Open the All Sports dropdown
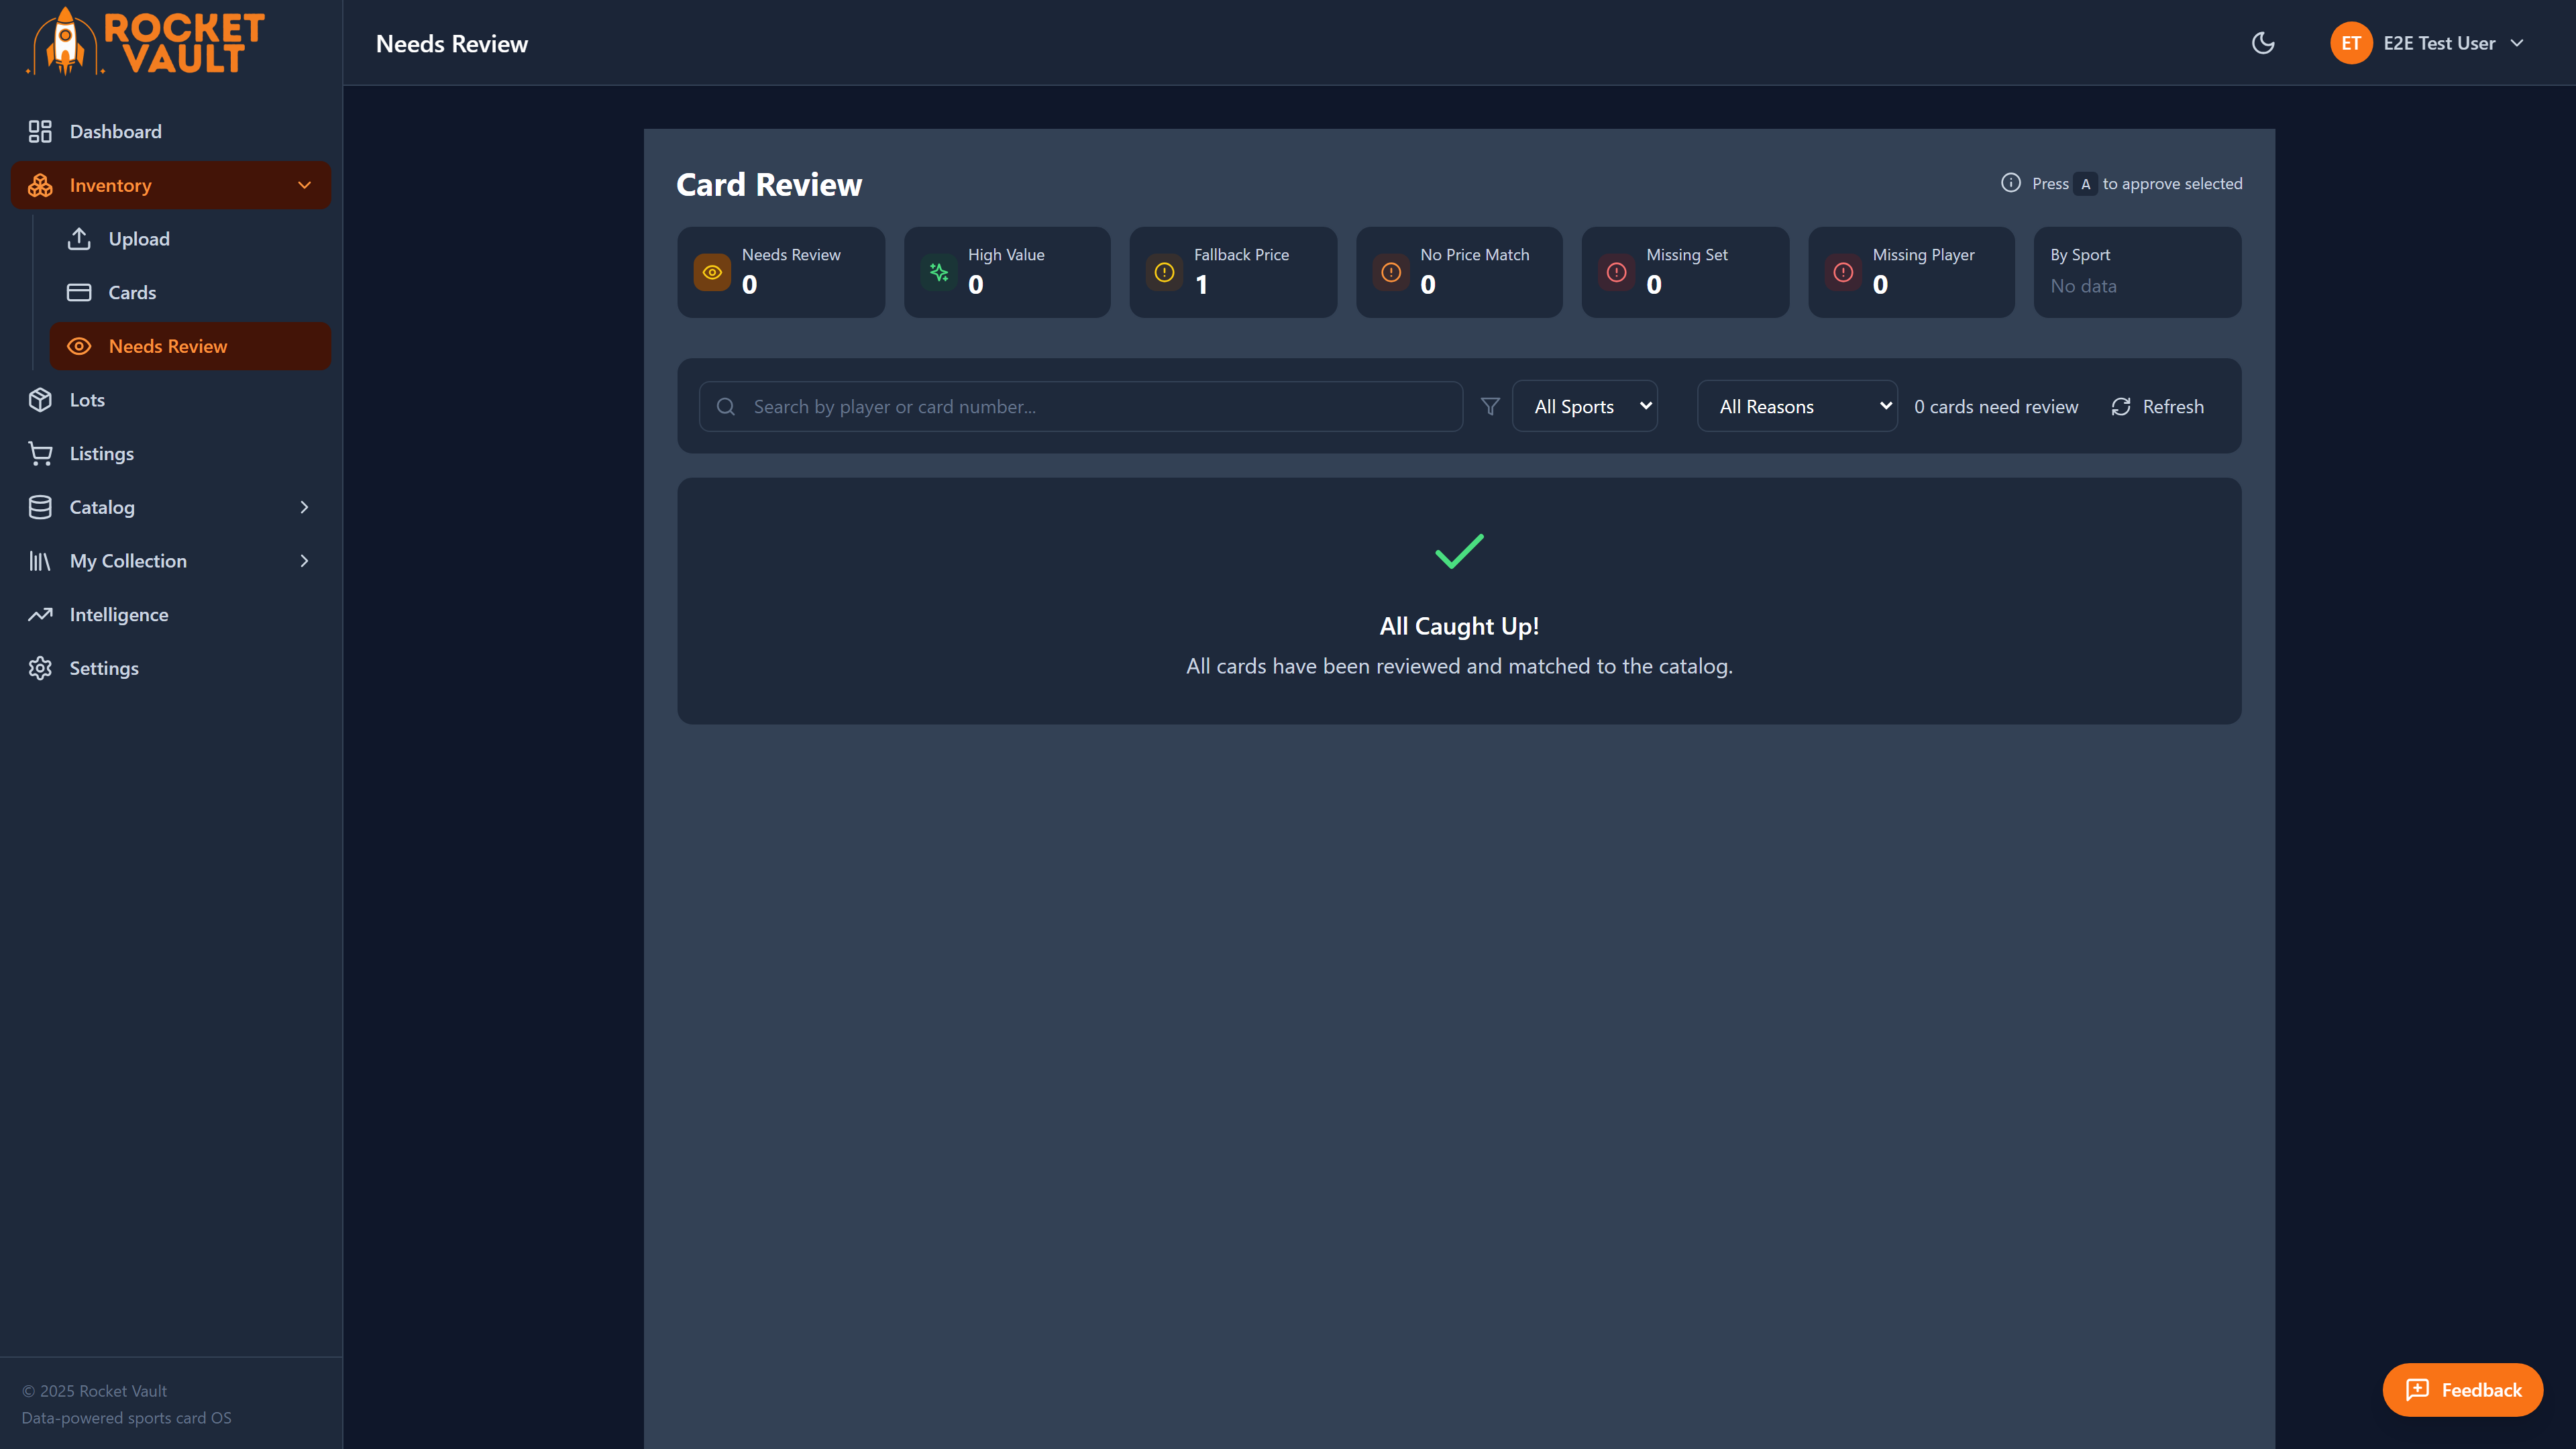The width and height of the screenshot is (2576, 1449). [1584, 406]
